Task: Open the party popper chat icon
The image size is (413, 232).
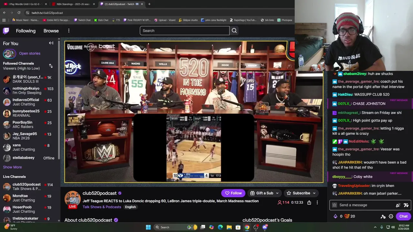Action: click(398, 205)
